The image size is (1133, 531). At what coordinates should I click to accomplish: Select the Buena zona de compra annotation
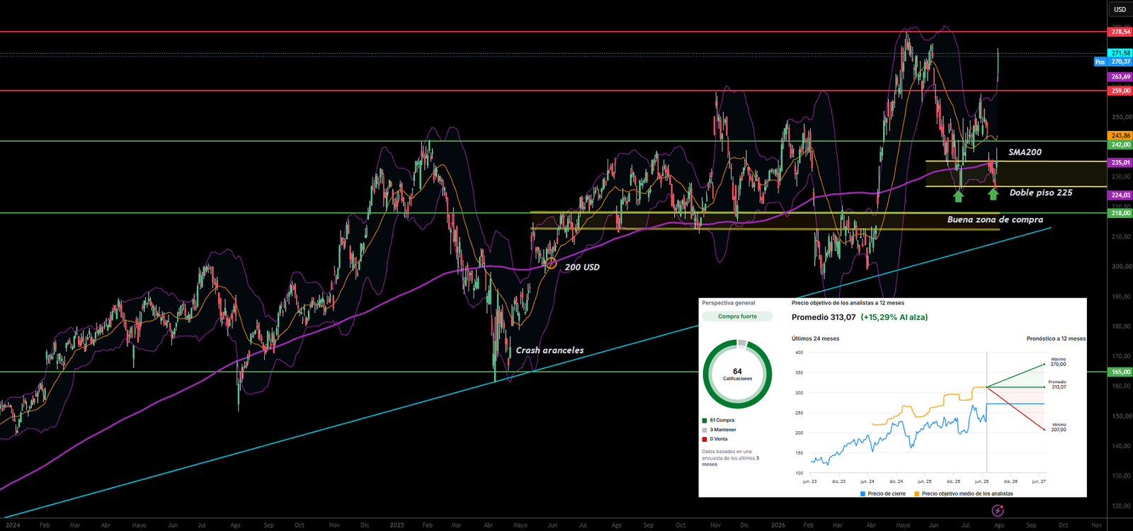point(995,219)
